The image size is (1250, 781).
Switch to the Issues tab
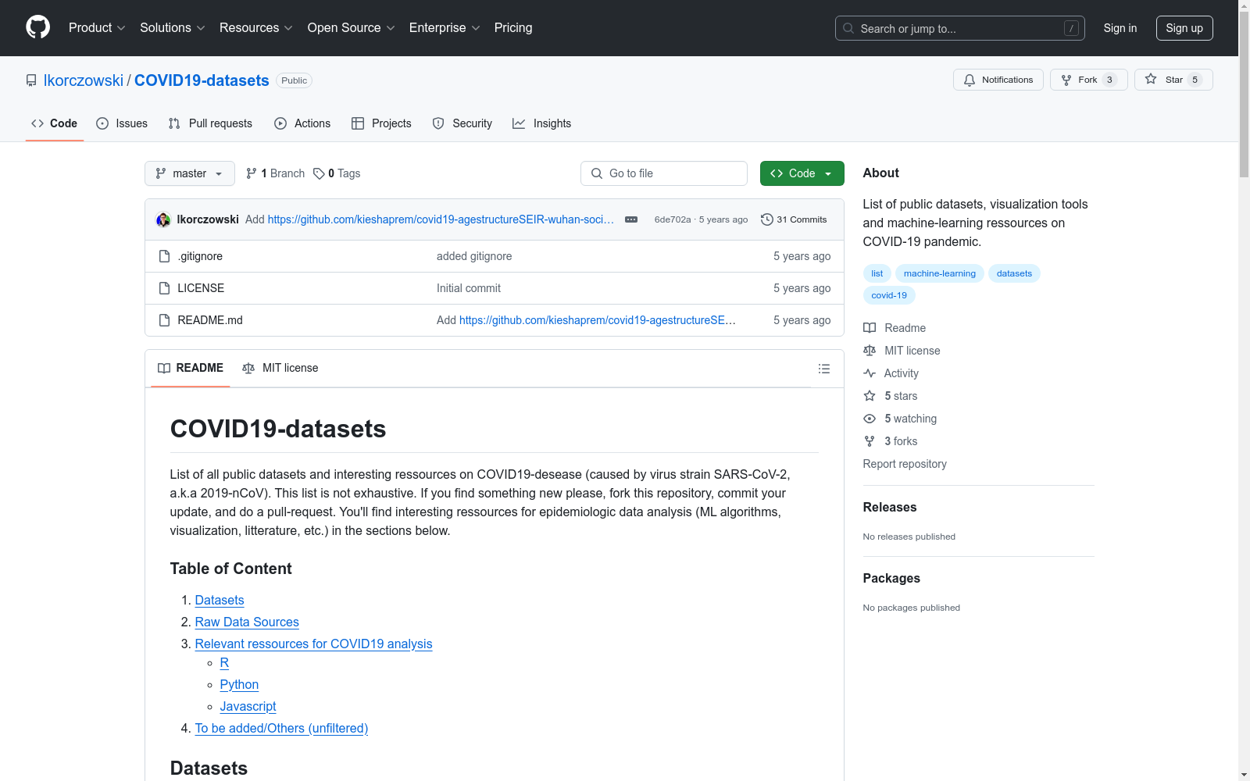point(122,123)
